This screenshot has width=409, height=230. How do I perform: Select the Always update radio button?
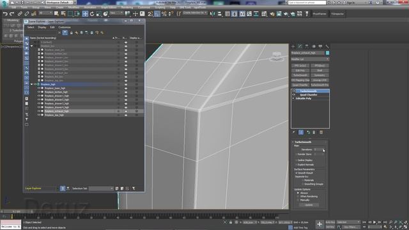[298, 193]
